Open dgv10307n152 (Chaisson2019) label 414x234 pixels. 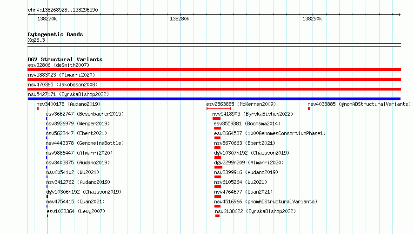pos(252,153)
